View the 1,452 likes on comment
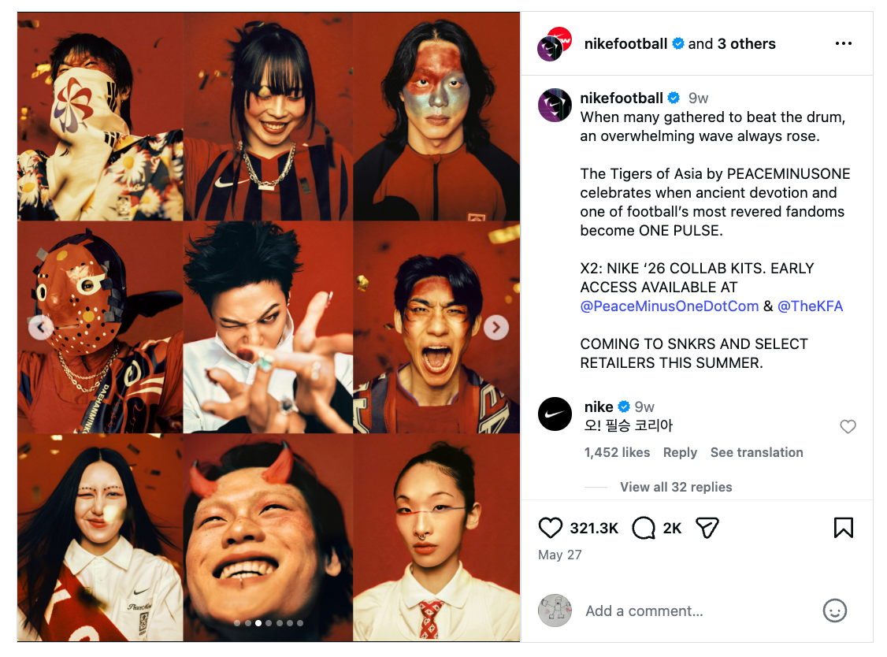887x657 pixels. tap(617, 452)
